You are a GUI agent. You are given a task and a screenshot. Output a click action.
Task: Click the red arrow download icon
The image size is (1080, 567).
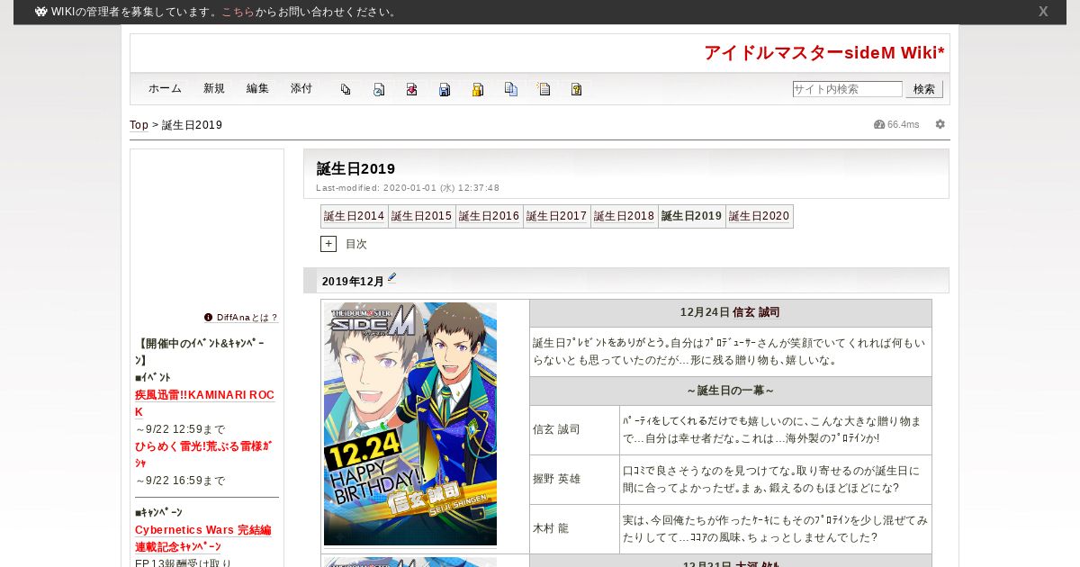[411, 89]
